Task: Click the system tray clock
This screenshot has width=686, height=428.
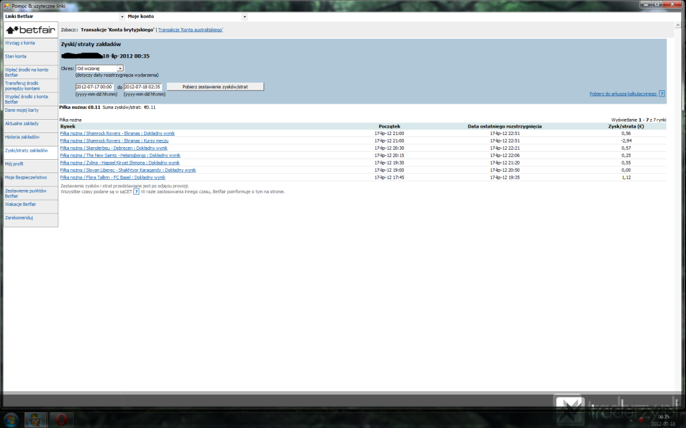Action: 663,420
